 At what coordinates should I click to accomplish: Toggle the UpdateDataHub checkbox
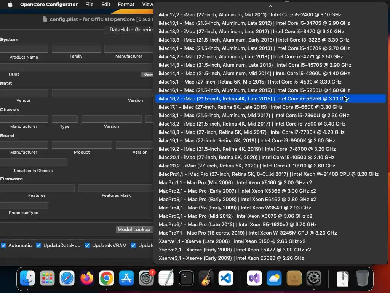pos(38,245)
